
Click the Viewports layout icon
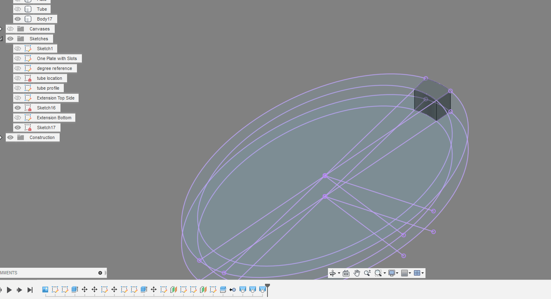pos(417,273)
